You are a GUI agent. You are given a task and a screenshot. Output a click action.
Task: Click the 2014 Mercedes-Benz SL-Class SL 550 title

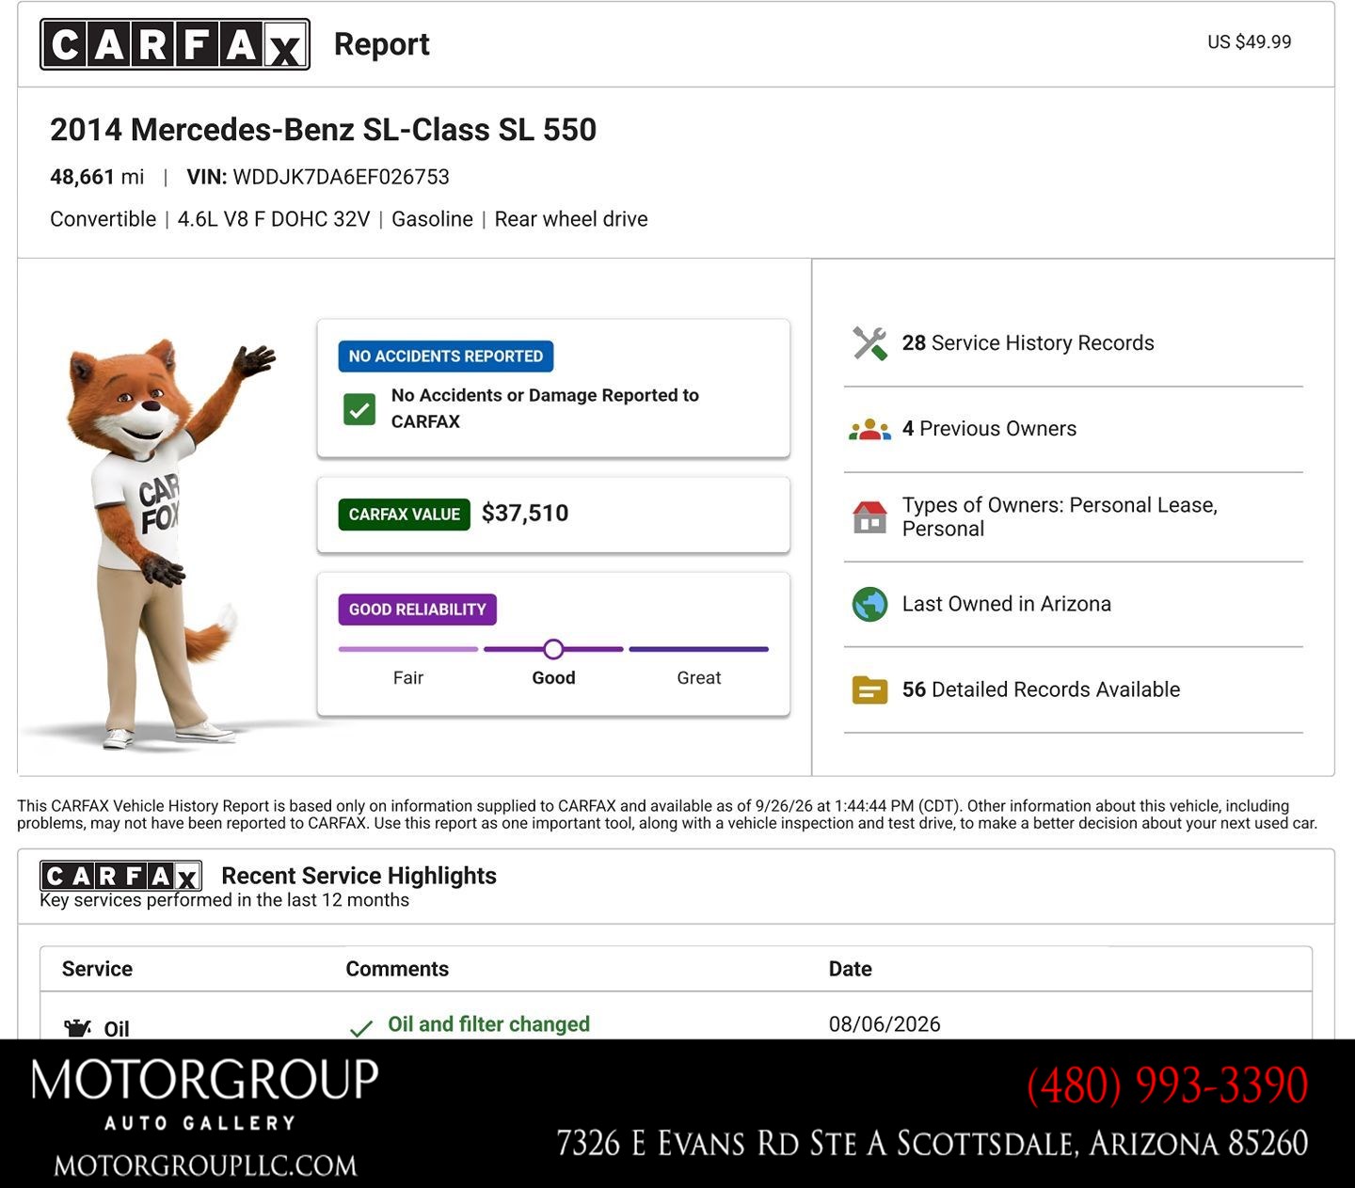[x=323, y=130]
